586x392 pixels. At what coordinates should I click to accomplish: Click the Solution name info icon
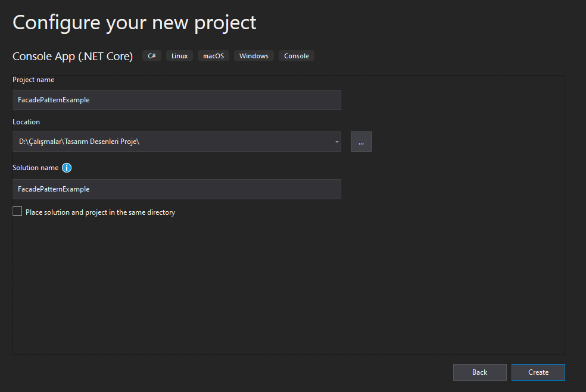(x=67, y=168)
